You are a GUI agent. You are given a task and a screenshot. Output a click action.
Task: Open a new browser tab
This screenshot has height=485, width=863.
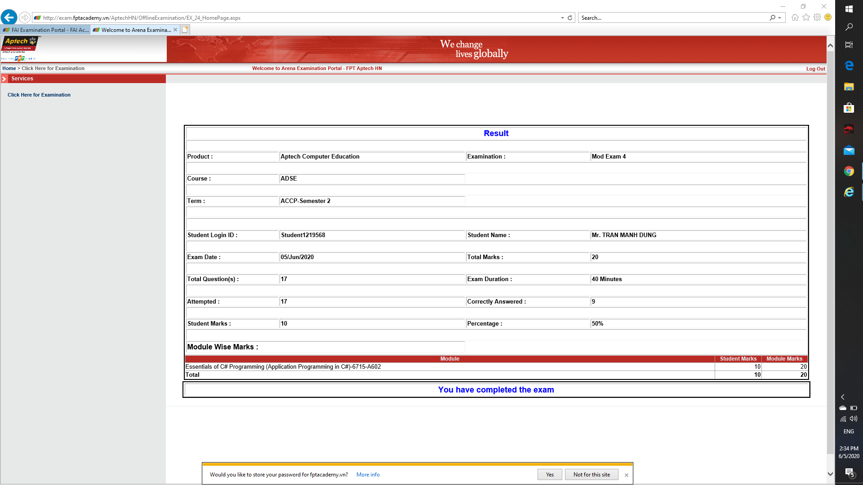pos(185,30)
